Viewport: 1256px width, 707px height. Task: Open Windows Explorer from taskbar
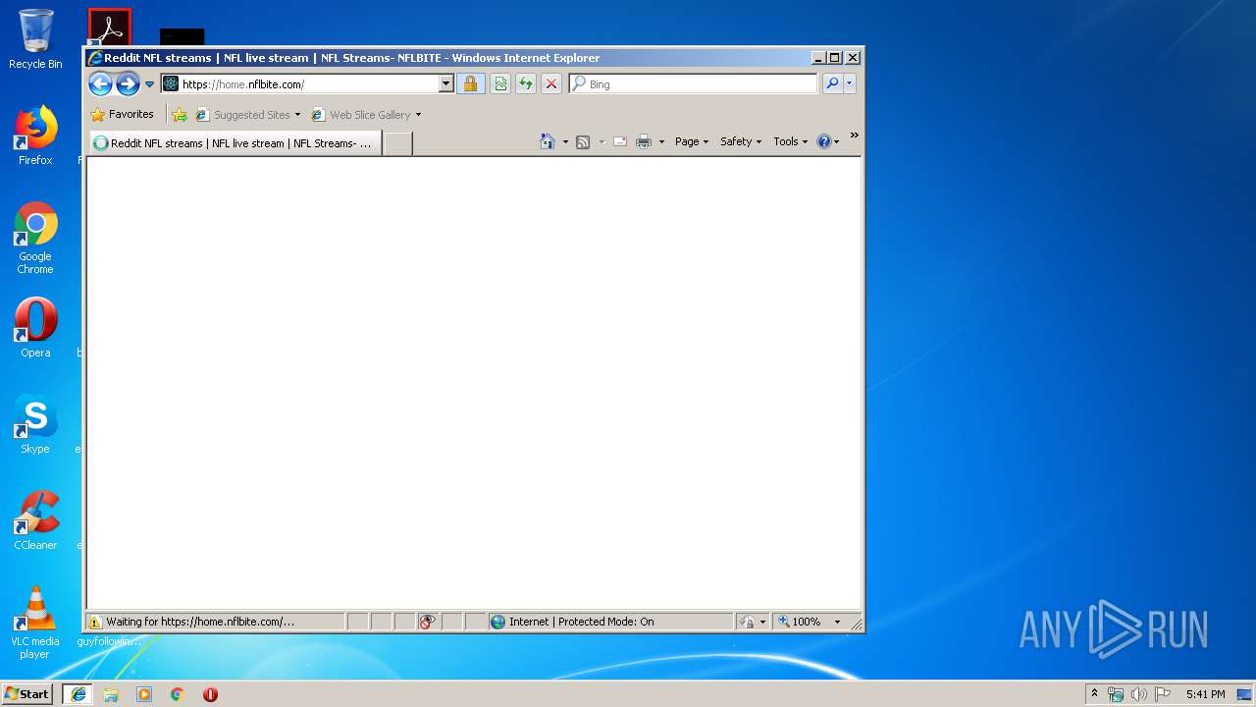pos(111,694)
